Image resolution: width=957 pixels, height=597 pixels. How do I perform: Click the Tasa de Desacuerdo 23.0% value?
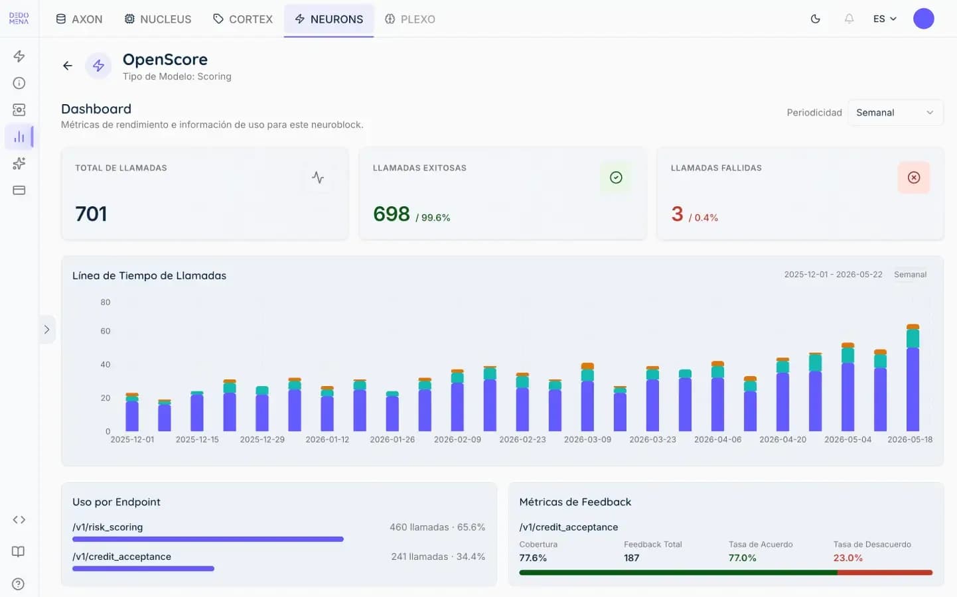847,558
